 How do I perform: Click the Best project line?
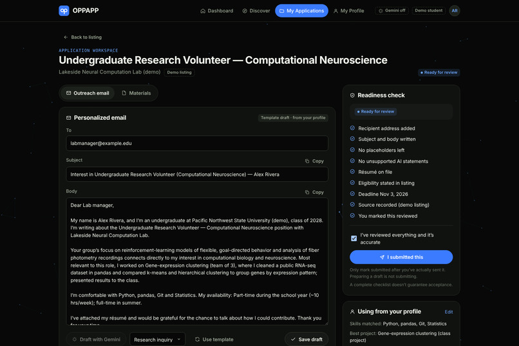pos(400,337)
